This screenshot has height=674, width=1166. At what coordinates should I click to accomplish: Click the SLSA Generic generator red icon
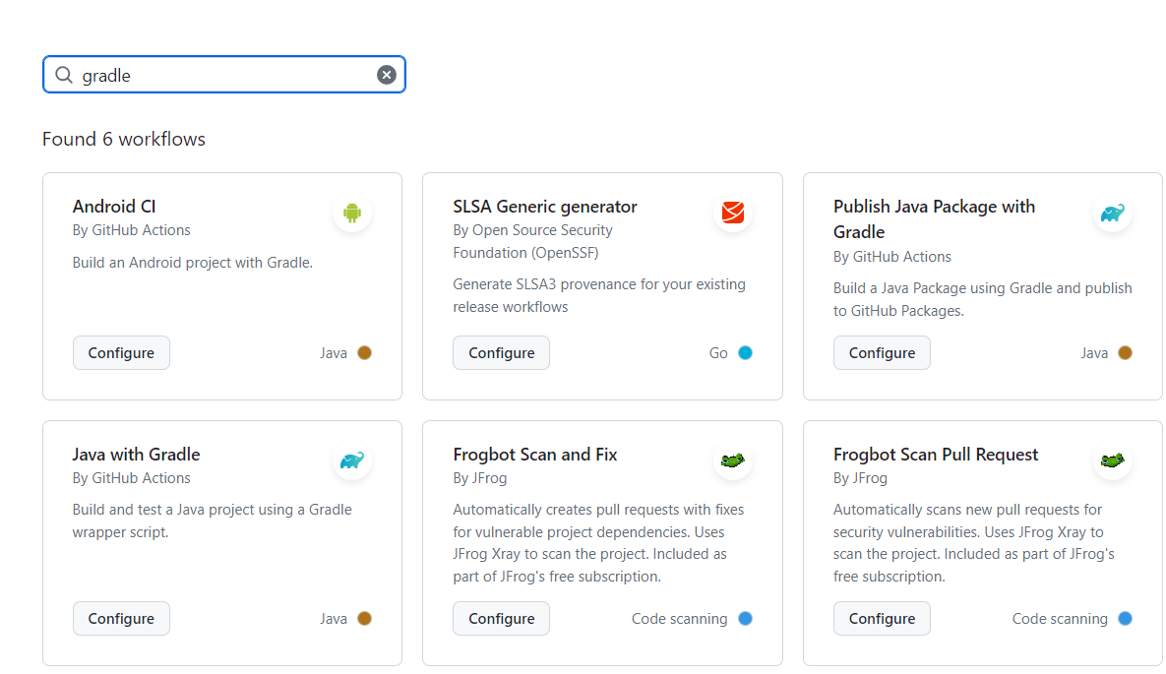[x=732, y=213]
